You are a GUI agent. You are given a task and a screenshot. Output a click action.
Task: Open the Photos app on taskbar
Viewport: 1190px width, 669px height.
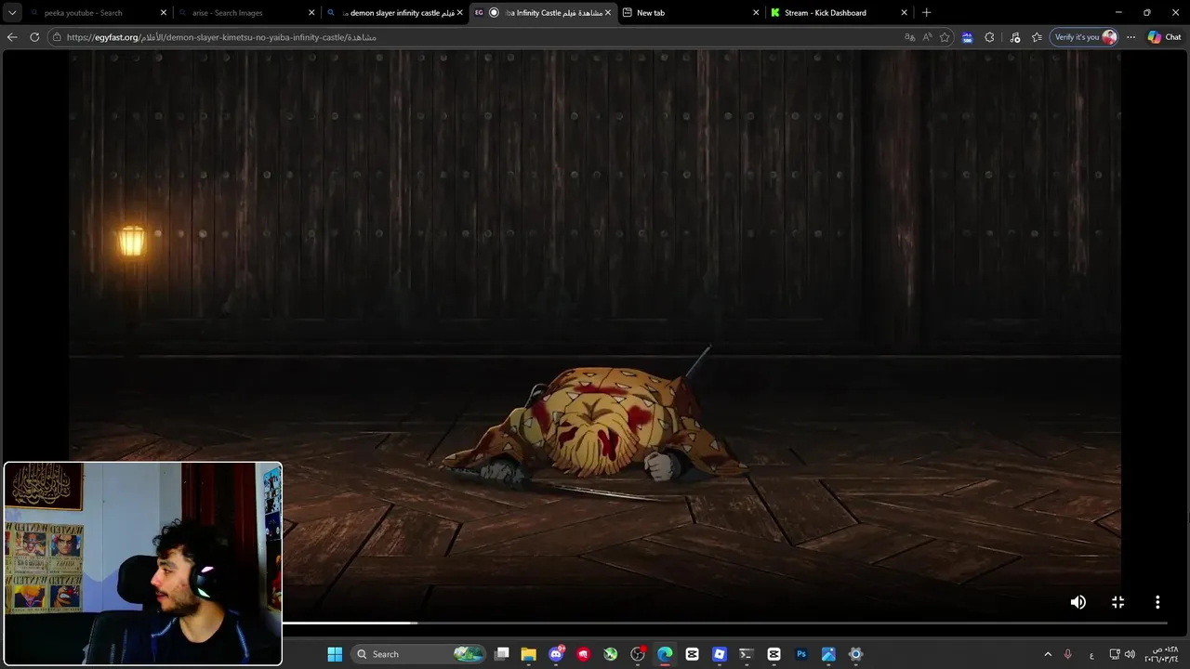coord(828,654)
